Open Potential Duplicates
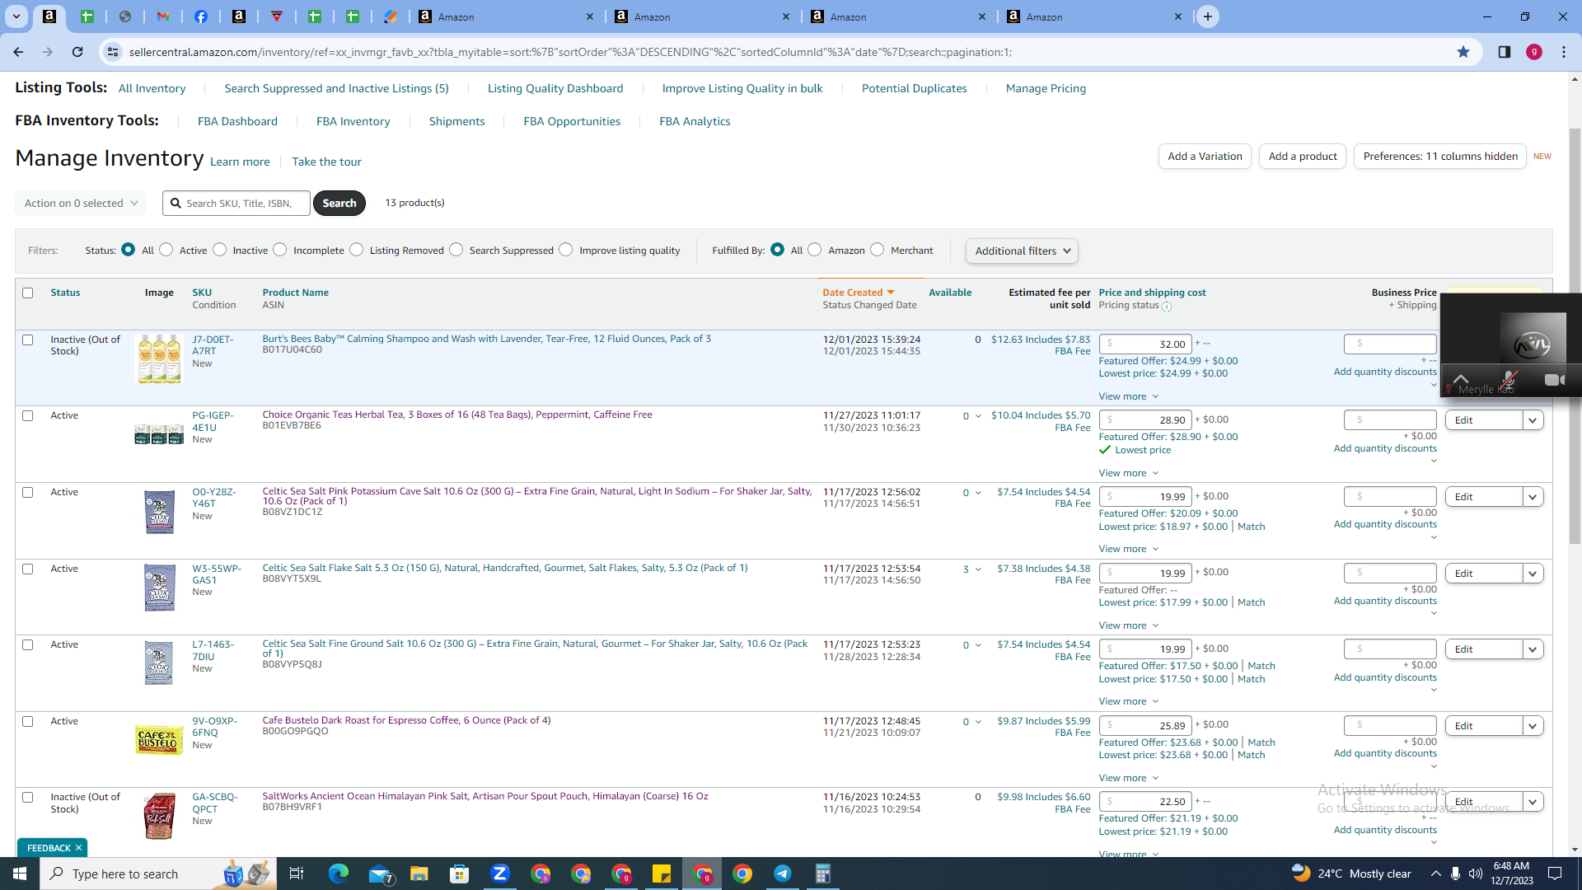Image resolution: width=1582 pixels, height=890 pixels. [914, 88]
